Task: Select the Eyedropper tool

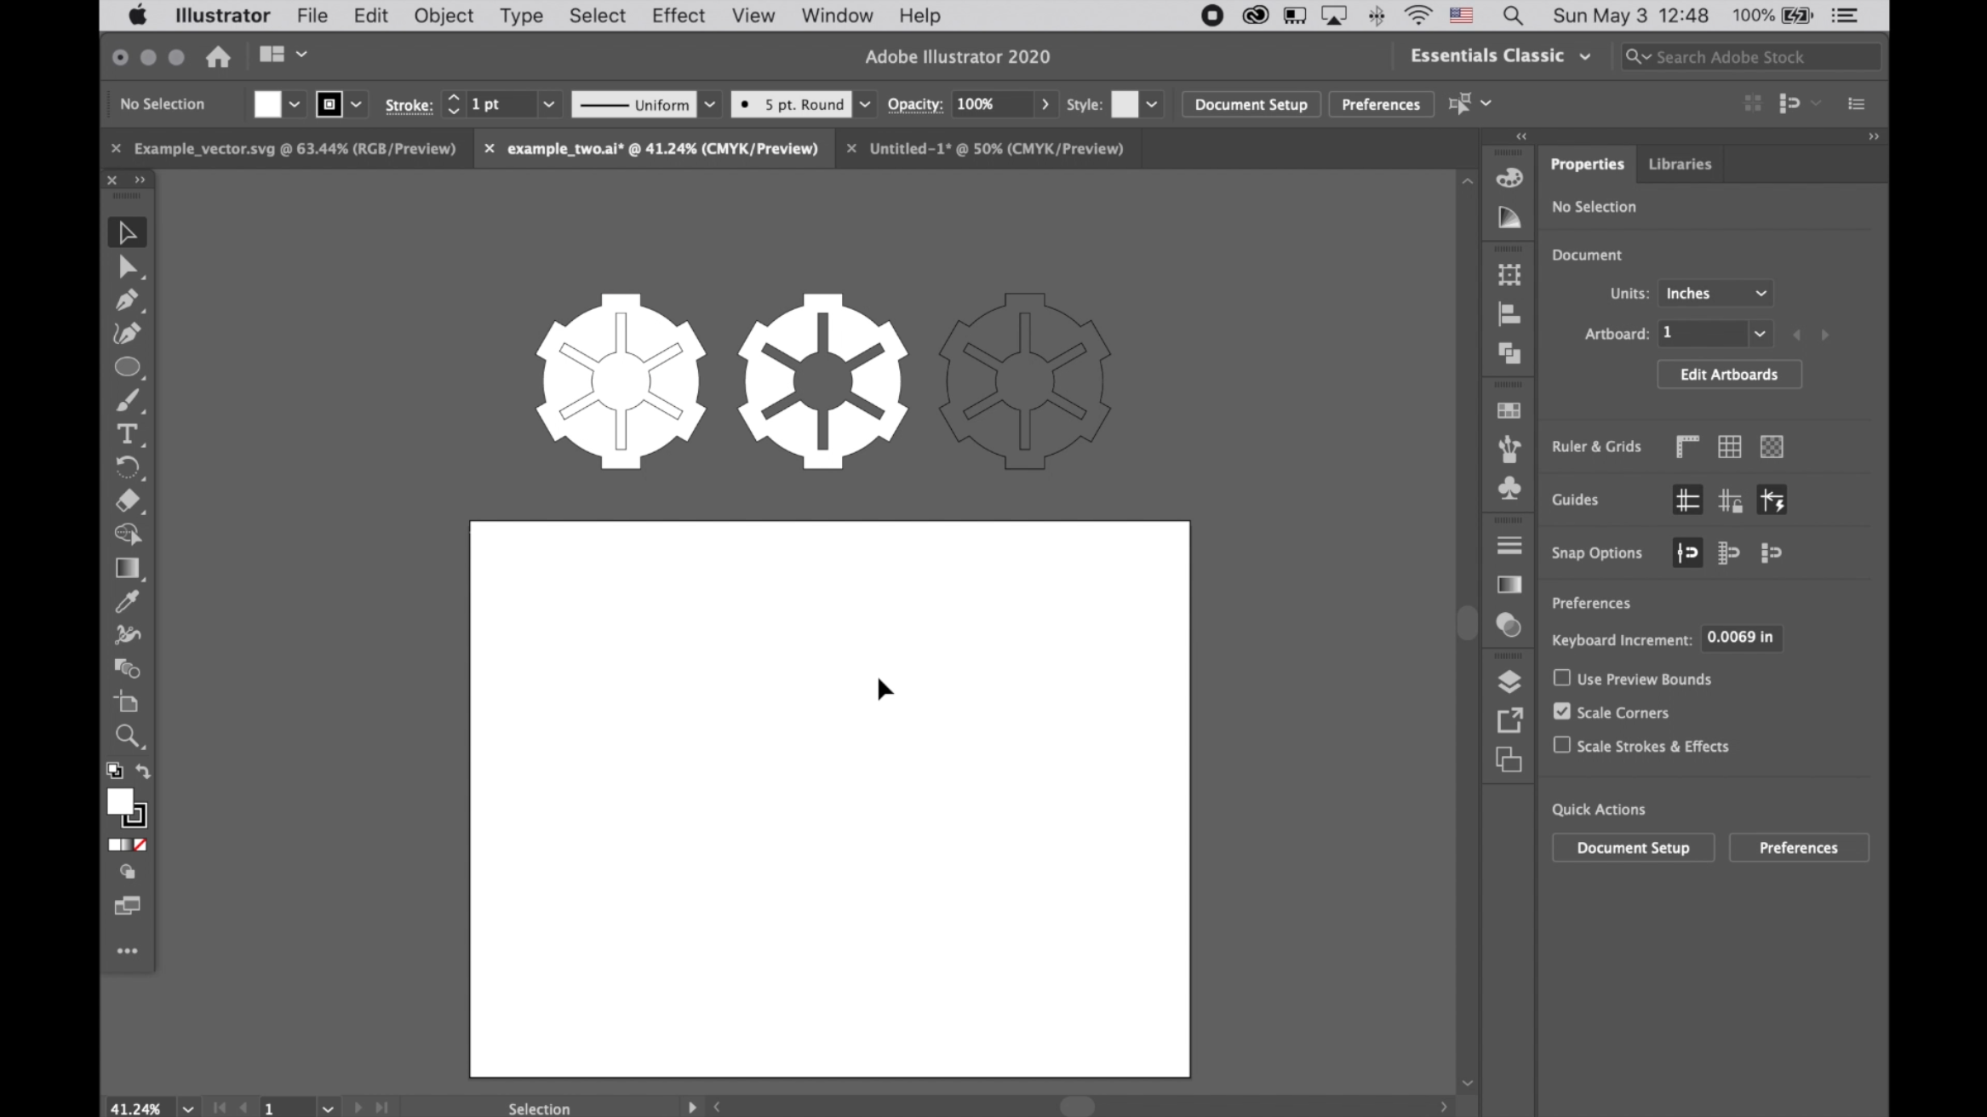Action: tap(127, 602)
